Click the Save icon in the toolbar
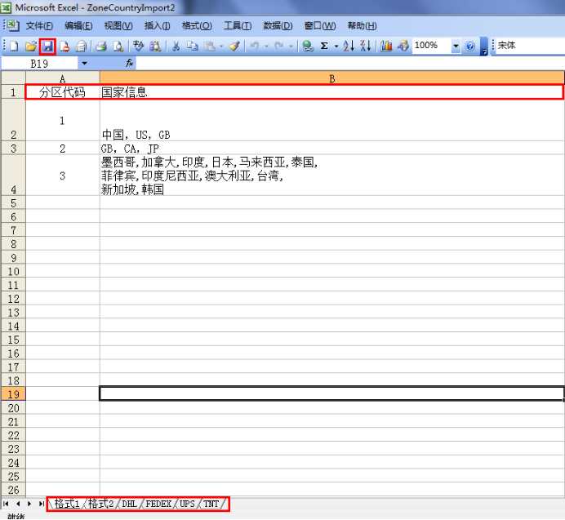565x520 pixels. tap(47, 47)
